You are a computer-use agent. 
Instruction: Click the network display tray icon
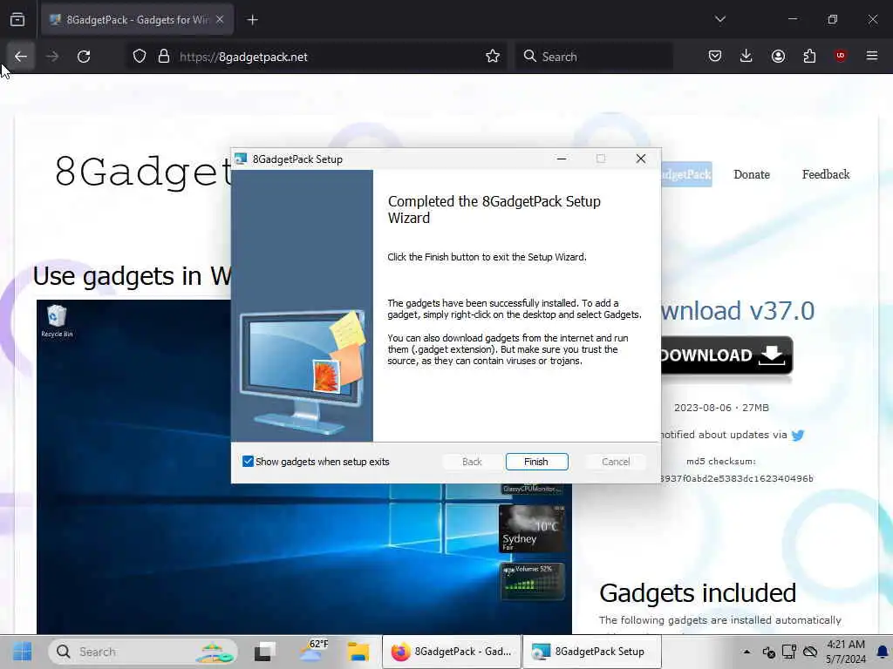coord(788,652)
